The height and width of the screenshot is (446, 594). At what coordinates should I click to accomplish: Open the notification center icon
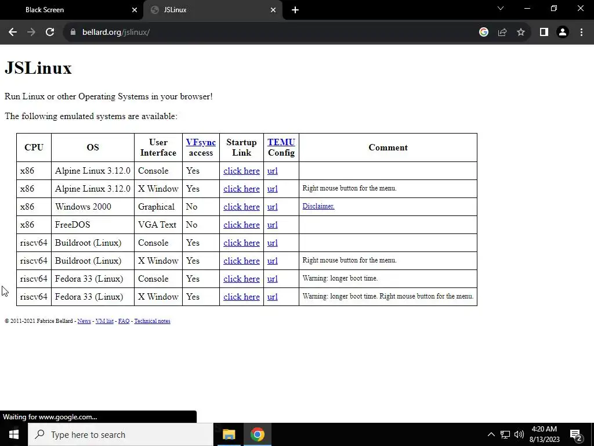click(x=576, y=435)
